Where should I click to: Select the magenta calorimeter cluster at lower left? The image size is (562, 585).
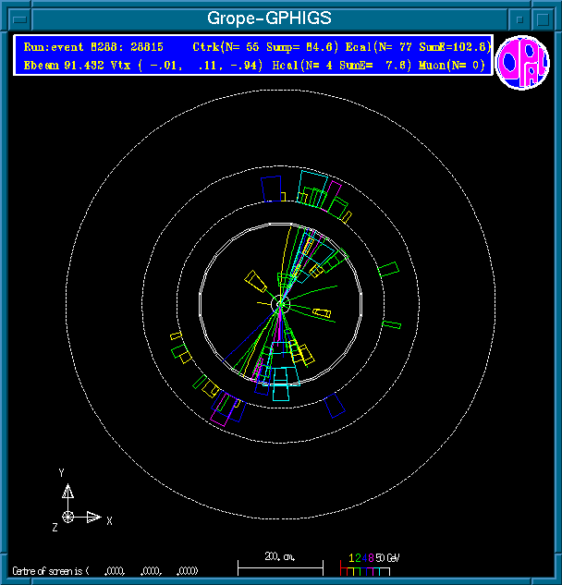pos(223,408)
